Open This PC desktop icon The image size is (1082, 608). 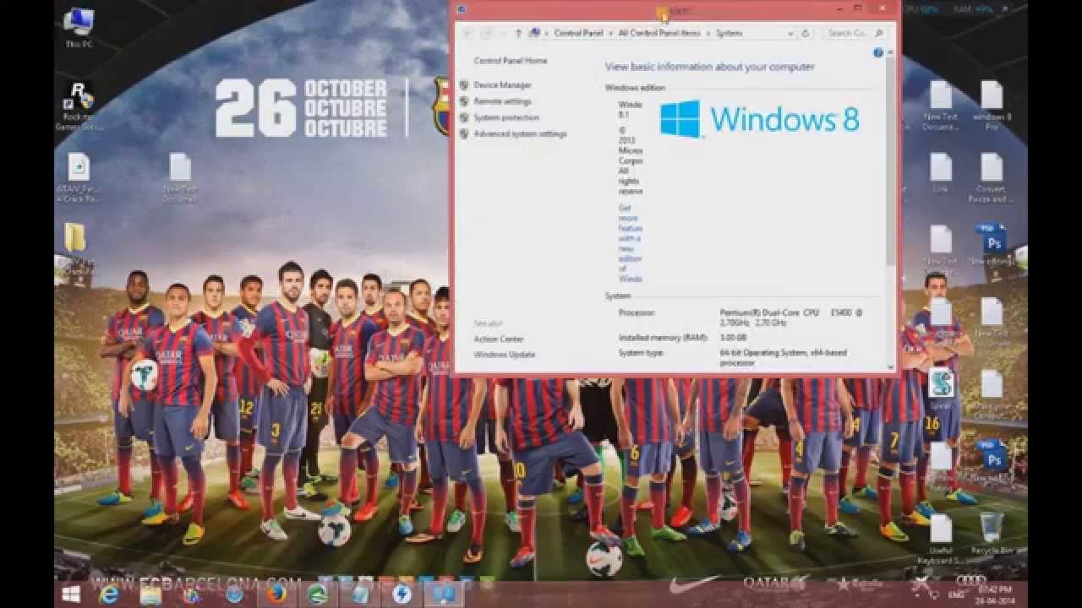(x=79, y=28)
